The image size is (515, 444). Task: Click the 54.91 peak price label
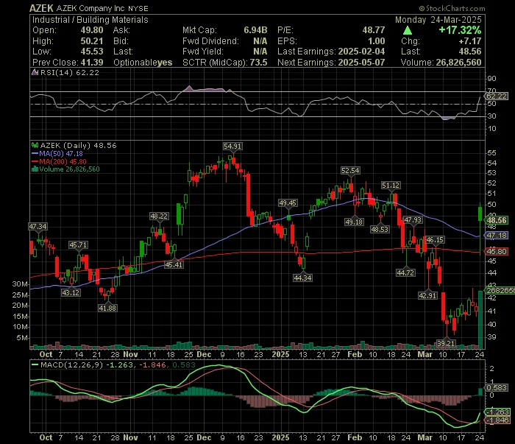(232, 147)
